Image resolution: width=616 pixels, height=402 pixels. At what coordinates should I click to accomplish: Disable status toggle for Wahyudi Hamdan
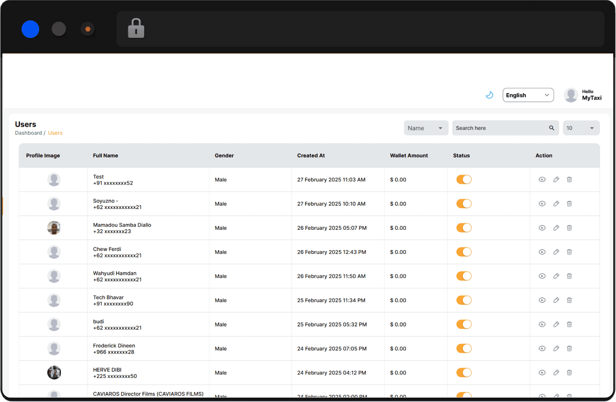coord(464,276)
